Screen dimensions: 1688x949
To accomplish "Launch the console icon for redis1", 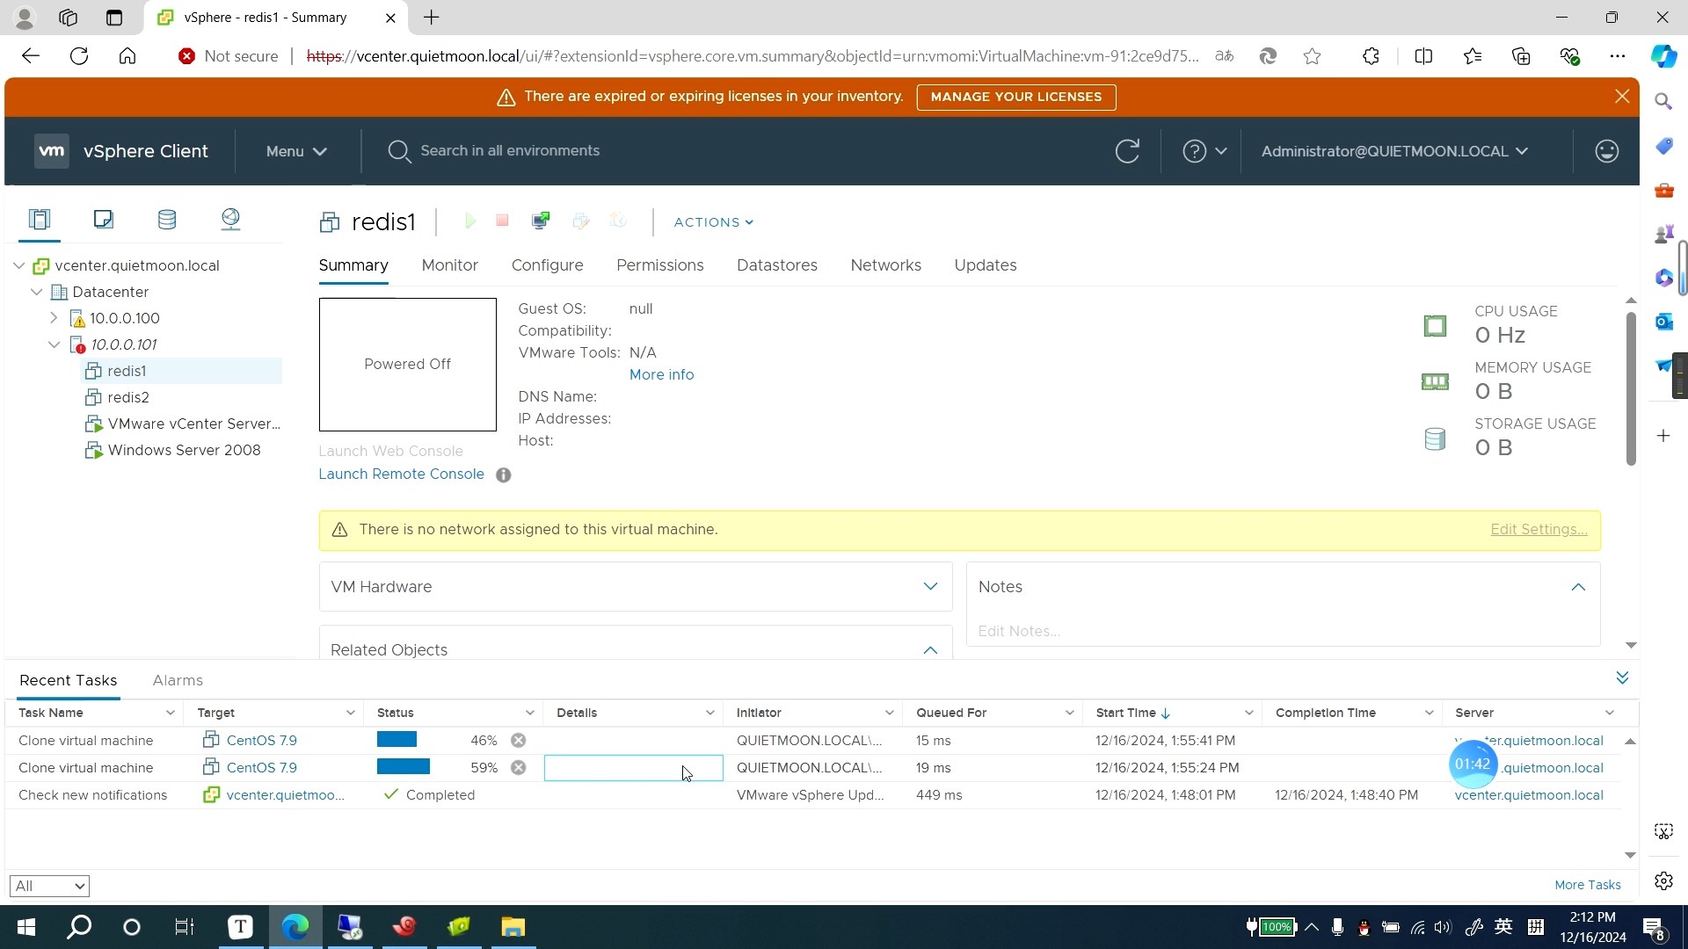I will [x=541, y=221].
